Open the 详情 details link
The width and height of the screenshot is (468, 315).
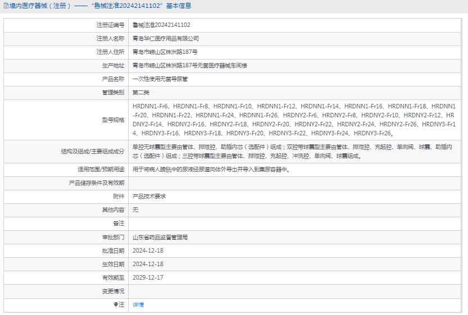pos(138,304)
